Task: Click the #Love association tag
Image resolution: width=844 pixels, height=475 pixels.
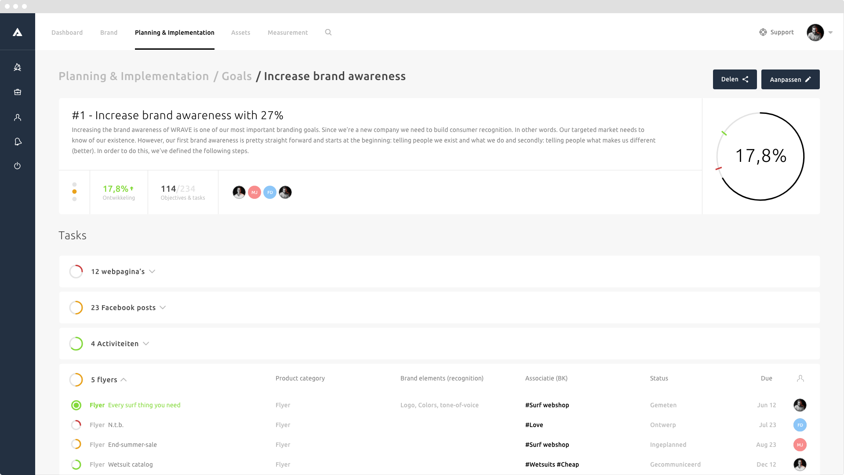Action: (534, 425)
